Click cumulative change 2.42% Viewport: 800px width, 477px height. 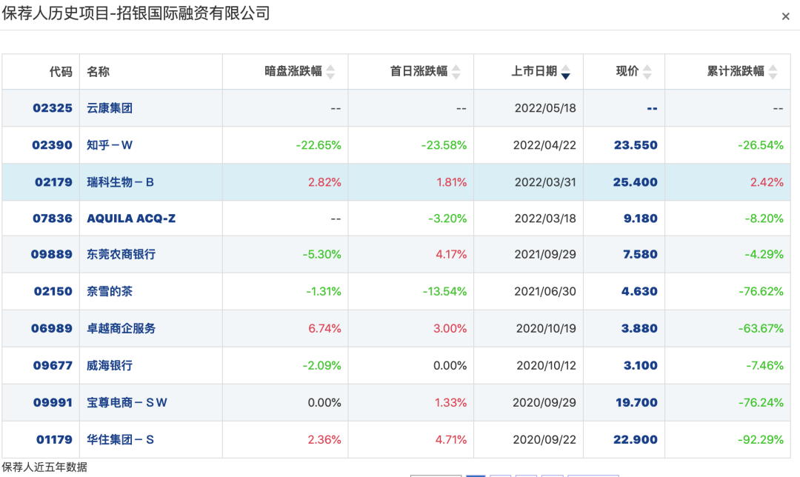coord(767,182)
